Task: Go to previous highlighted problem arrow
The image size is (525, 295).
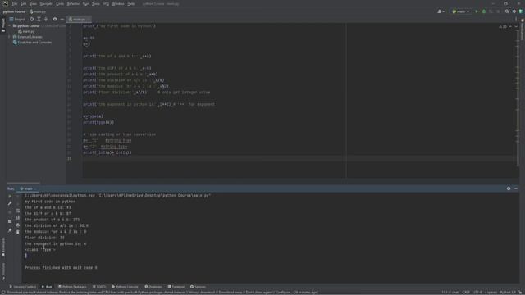Action: (x=510, y=26)
